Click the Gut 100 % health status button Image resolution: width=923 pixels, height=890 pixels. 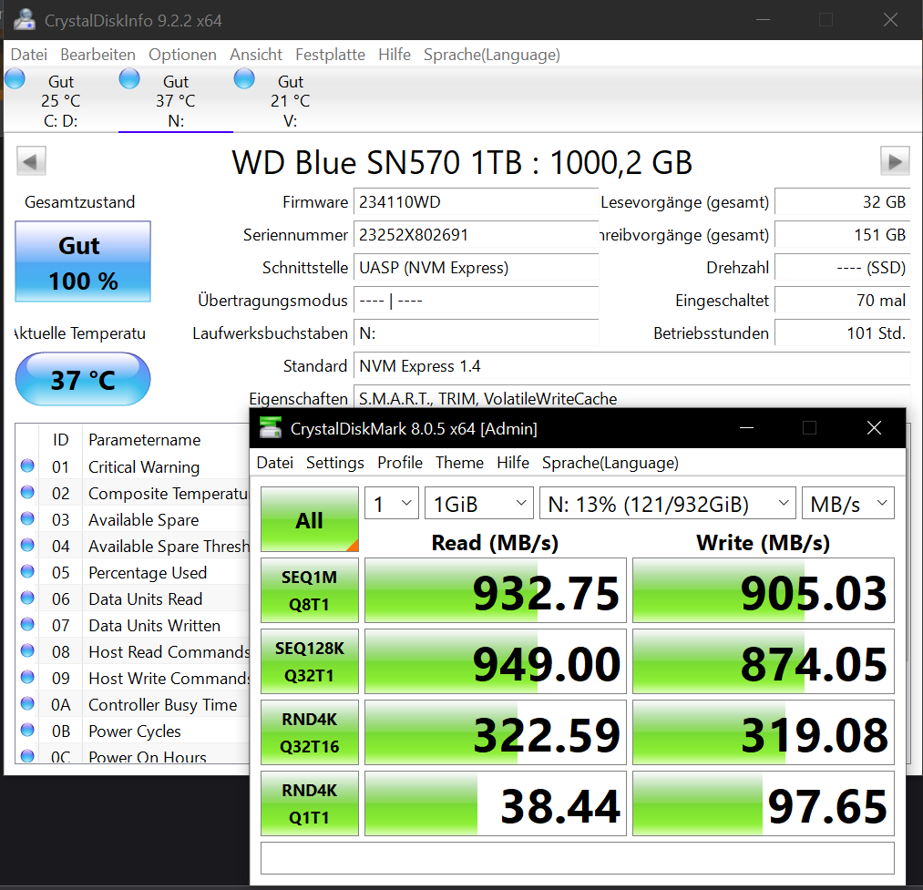(83, 262)
